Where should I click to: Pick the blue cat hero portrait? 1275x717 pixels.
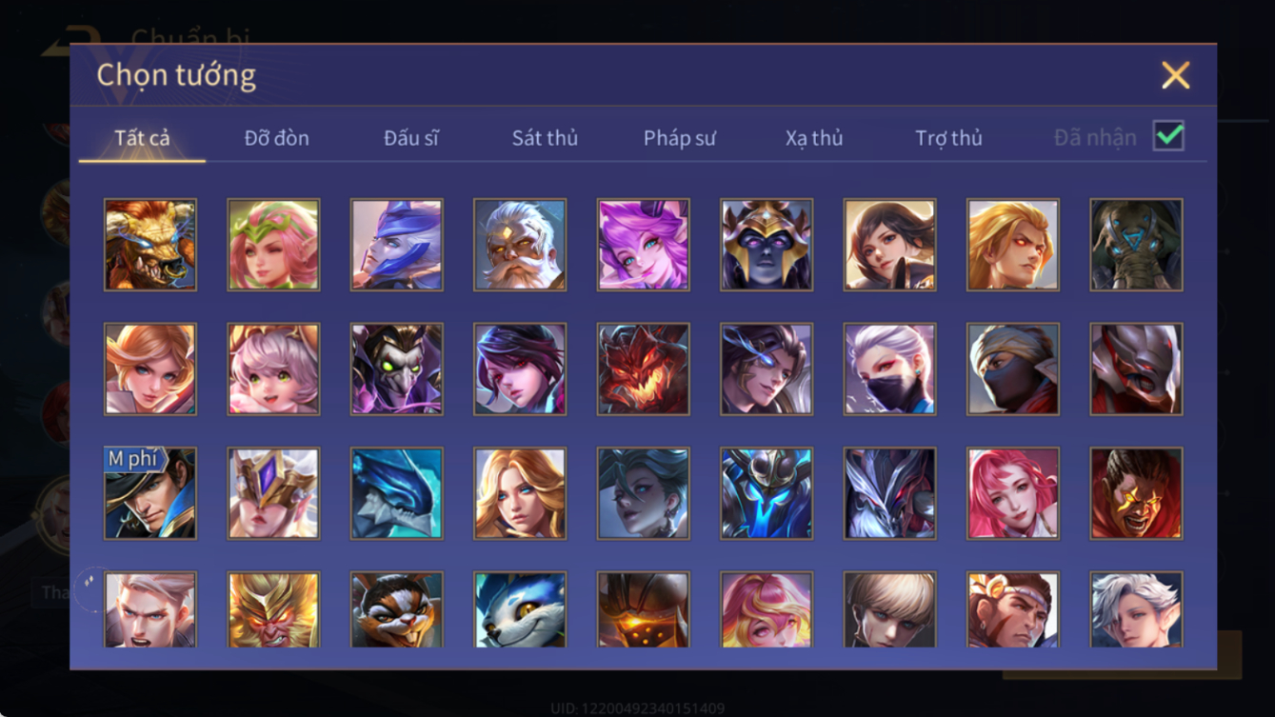pos(520,609)
